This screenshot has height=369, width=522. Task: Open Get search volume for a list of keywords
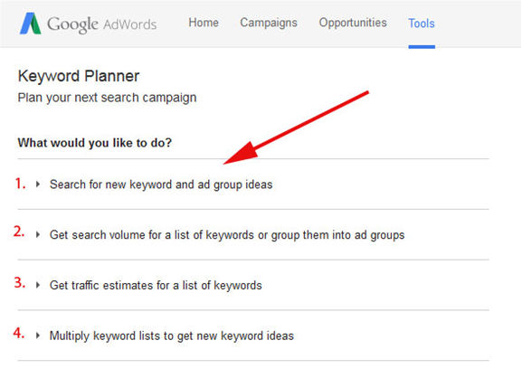(227, 235)
